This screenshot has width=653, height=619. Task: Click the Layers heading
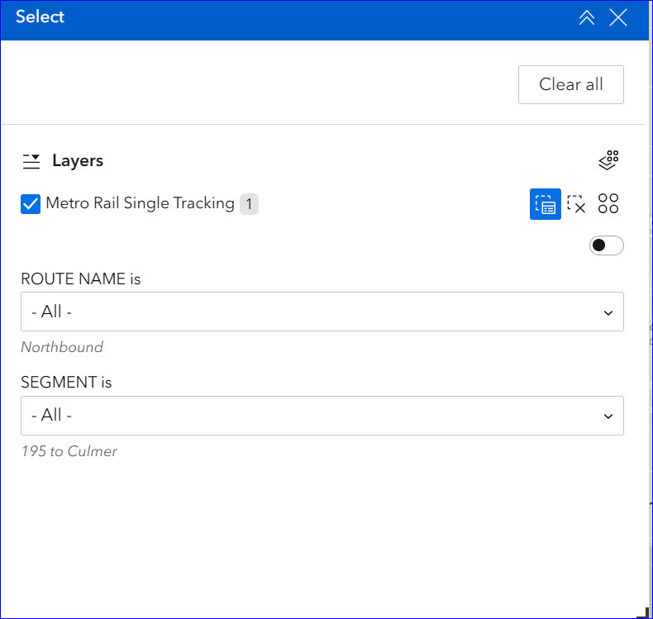click(78, 161)
